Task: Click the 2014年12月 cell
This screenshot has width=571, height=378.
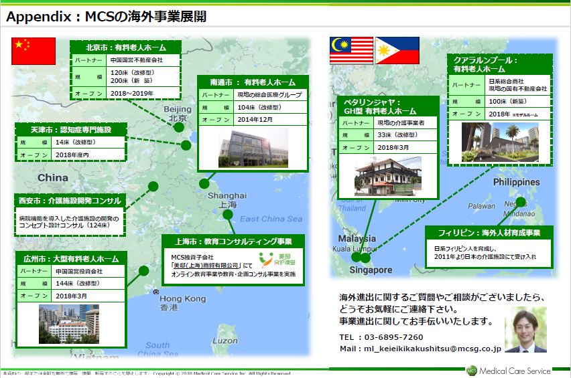Action: tap(270, 120)
